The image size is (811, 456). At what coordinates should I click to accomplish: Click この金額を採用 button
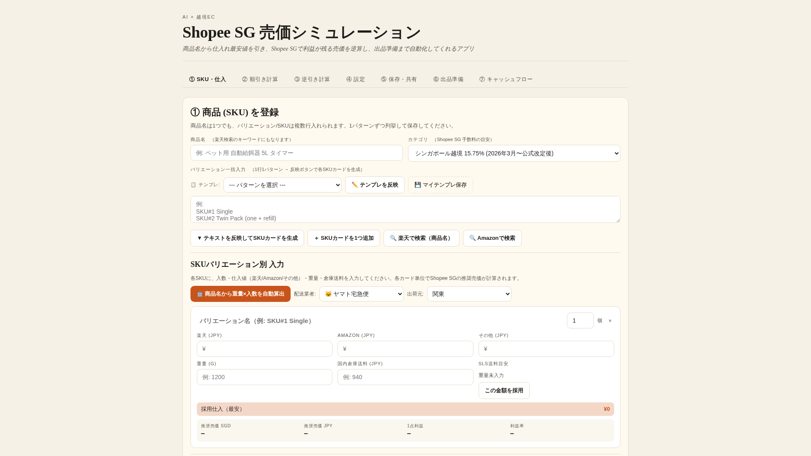pyautogui.click(x=504, y=391)
